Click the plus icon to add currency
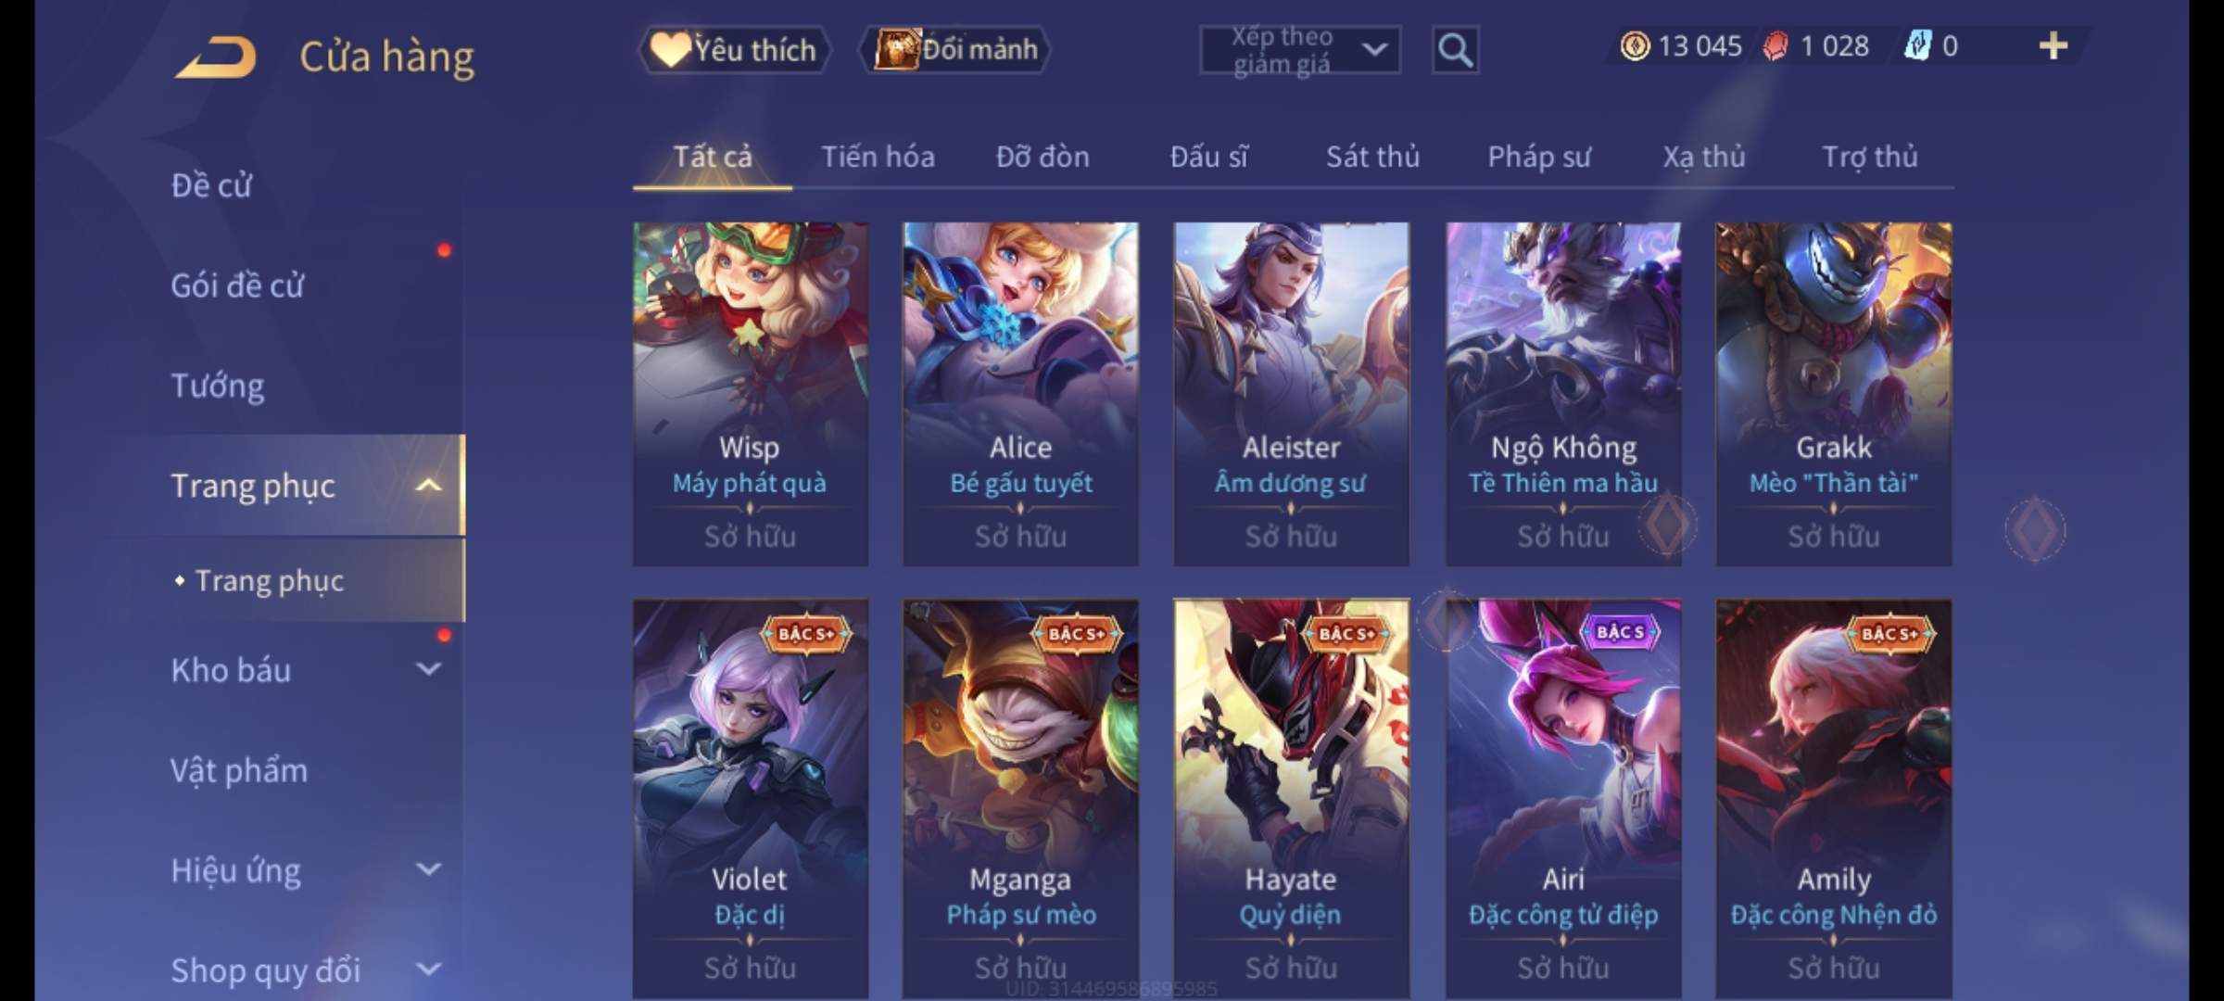Image resolution: width=2224 pixels, height=1001 pixels. point(2053,45)
